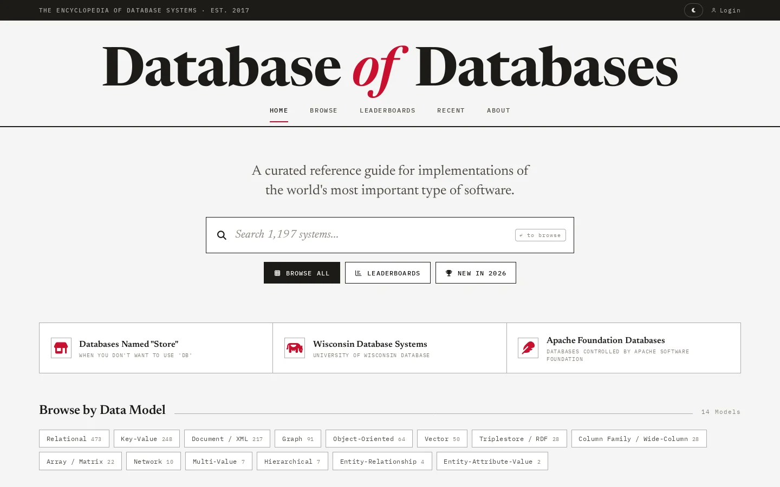Open the Vector data model tag
The height and width of the screenshot is (487, 780).
coord(443,439)
